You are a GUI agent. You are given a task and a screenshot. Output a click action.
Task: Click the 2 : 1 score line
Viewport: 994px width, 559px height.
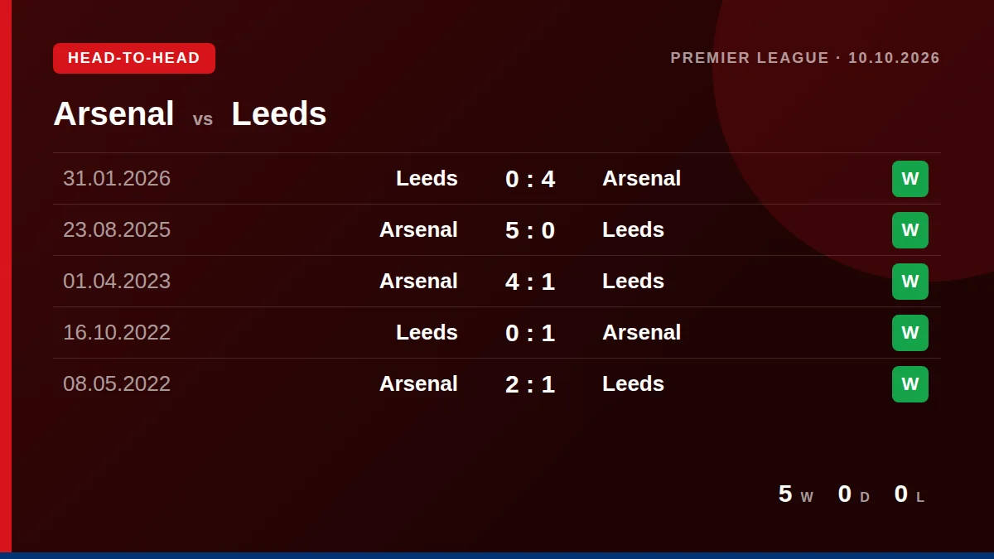pyautogui.click(x=530, y=384)
